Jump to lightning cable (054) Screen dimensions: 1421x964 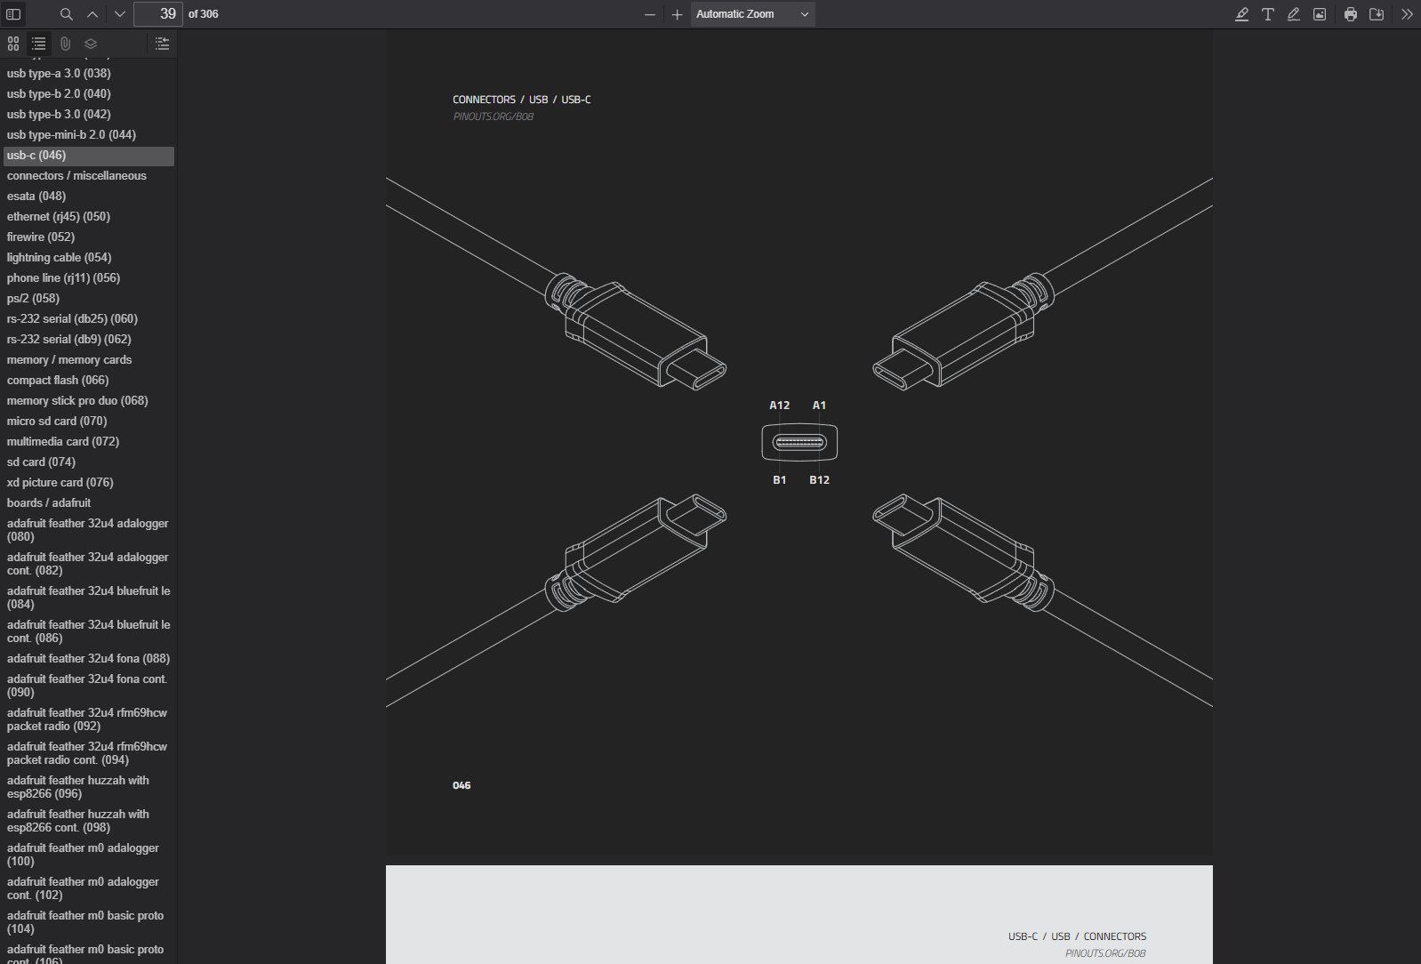click(x=60, y=258)
